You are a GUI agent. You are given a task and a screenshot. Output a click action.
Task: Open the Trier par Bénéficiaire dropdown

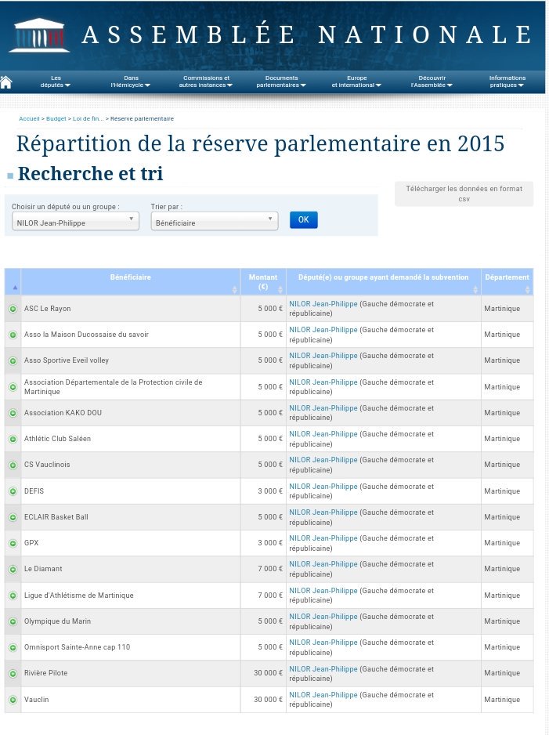point(215,221)
